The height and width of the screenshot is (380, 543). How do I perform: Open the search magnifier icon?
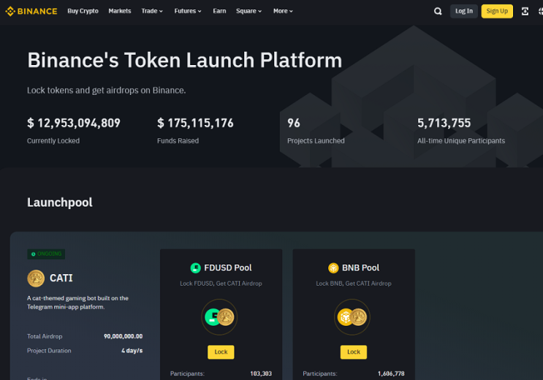(x=438, y=12)
